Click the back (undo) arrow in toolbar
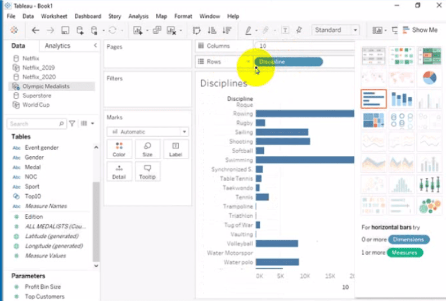The width and height of the screenshot is (446, 301). (36, 30)
